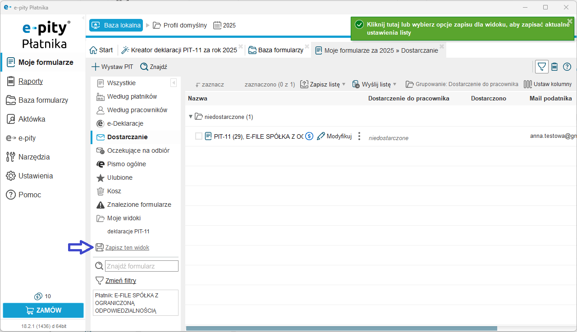Close the Kreator deklaracji PIT-11 tab
Image resolution: width=577 pixels, height=332 pixels.
pos(241,46)
